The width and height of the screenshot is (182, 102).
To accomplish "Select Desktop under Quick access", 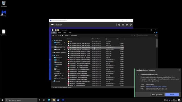I will pos(58,43).
